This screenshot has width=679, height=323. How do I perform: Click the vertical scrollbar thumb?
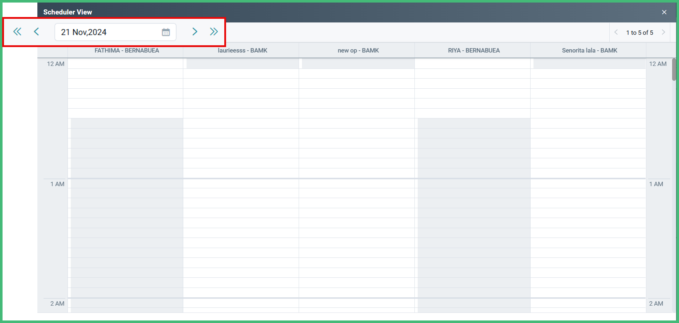click(674, 70)
